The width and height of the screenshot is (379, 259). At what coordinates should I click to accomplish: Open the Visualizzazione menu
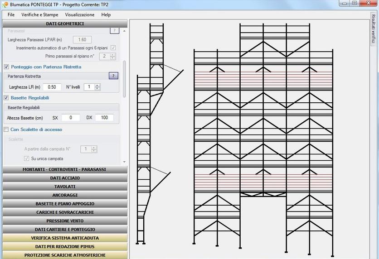tap(80, 14)
